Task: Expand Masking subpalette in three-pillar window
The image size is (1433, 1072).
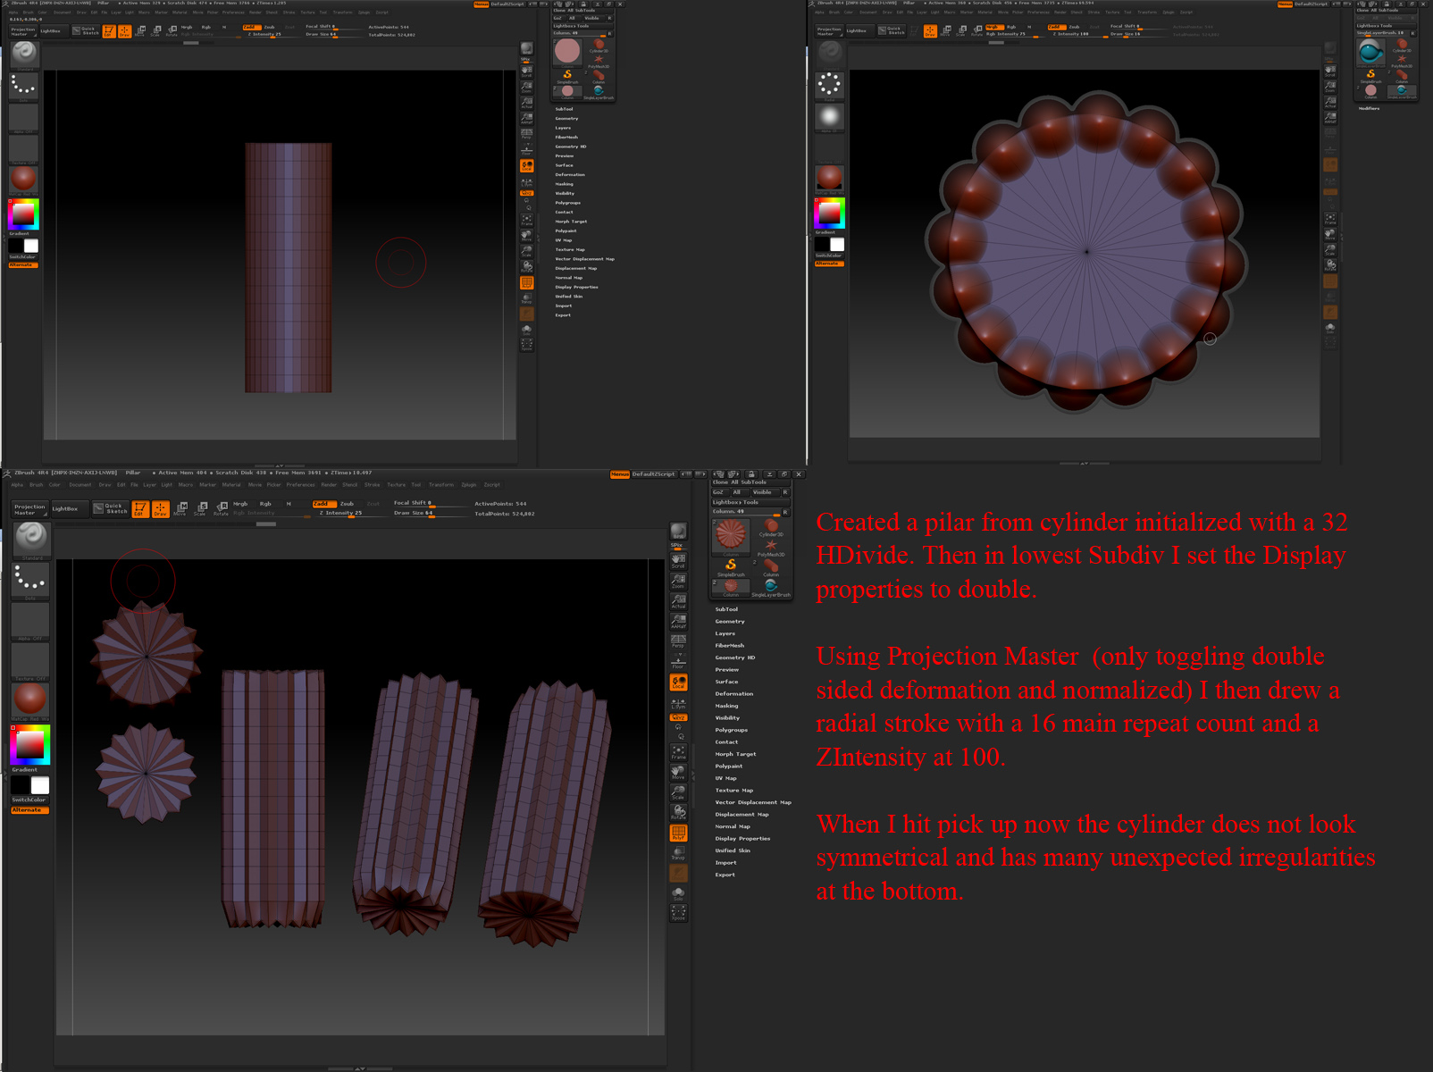Action: tap(727, 706)
